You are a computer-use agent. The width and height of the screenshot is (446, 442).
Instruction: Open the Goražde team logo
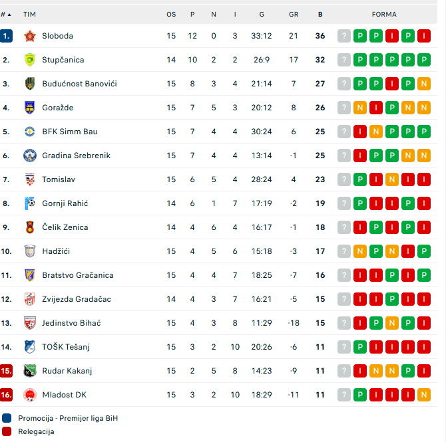pyautogui.click(x=30, y=108)
